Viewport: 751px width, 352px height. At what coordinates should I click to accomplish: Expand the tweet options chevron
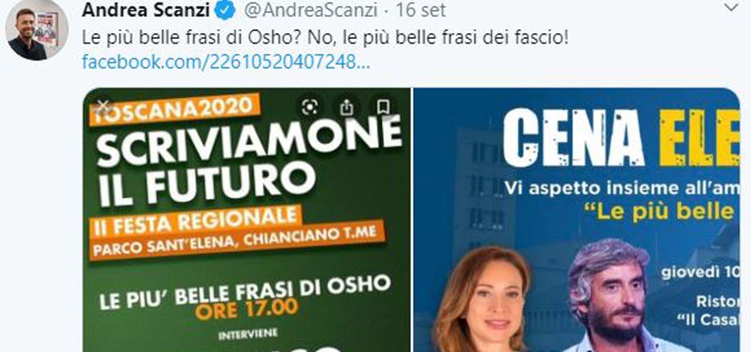coord(731,8)
